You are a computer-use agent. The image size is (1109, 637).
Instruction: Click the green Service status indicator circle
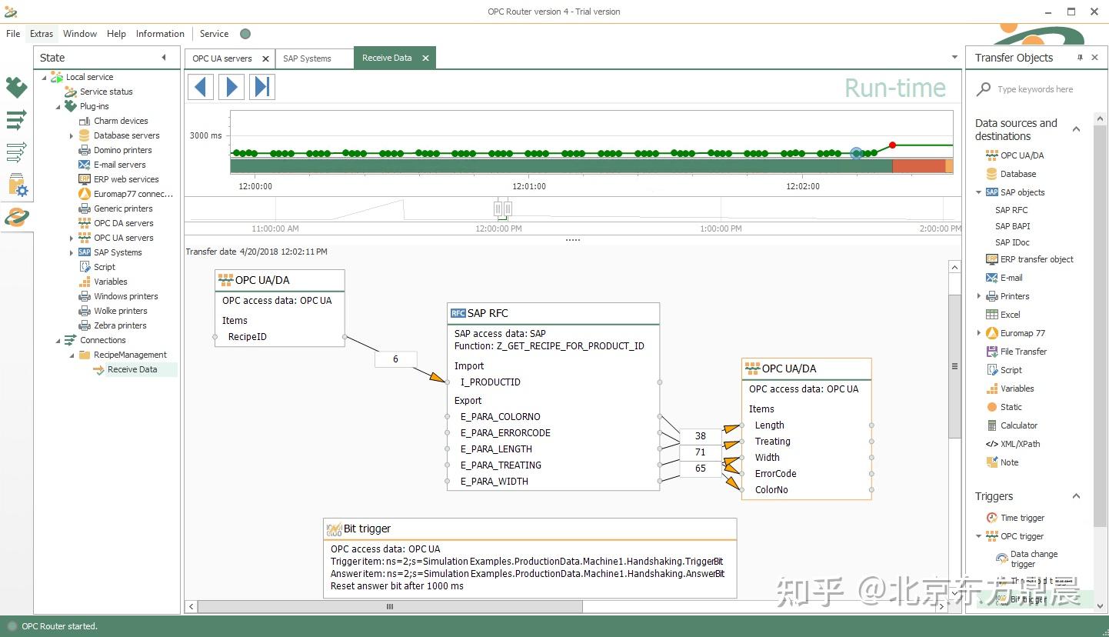pos(245,34)
